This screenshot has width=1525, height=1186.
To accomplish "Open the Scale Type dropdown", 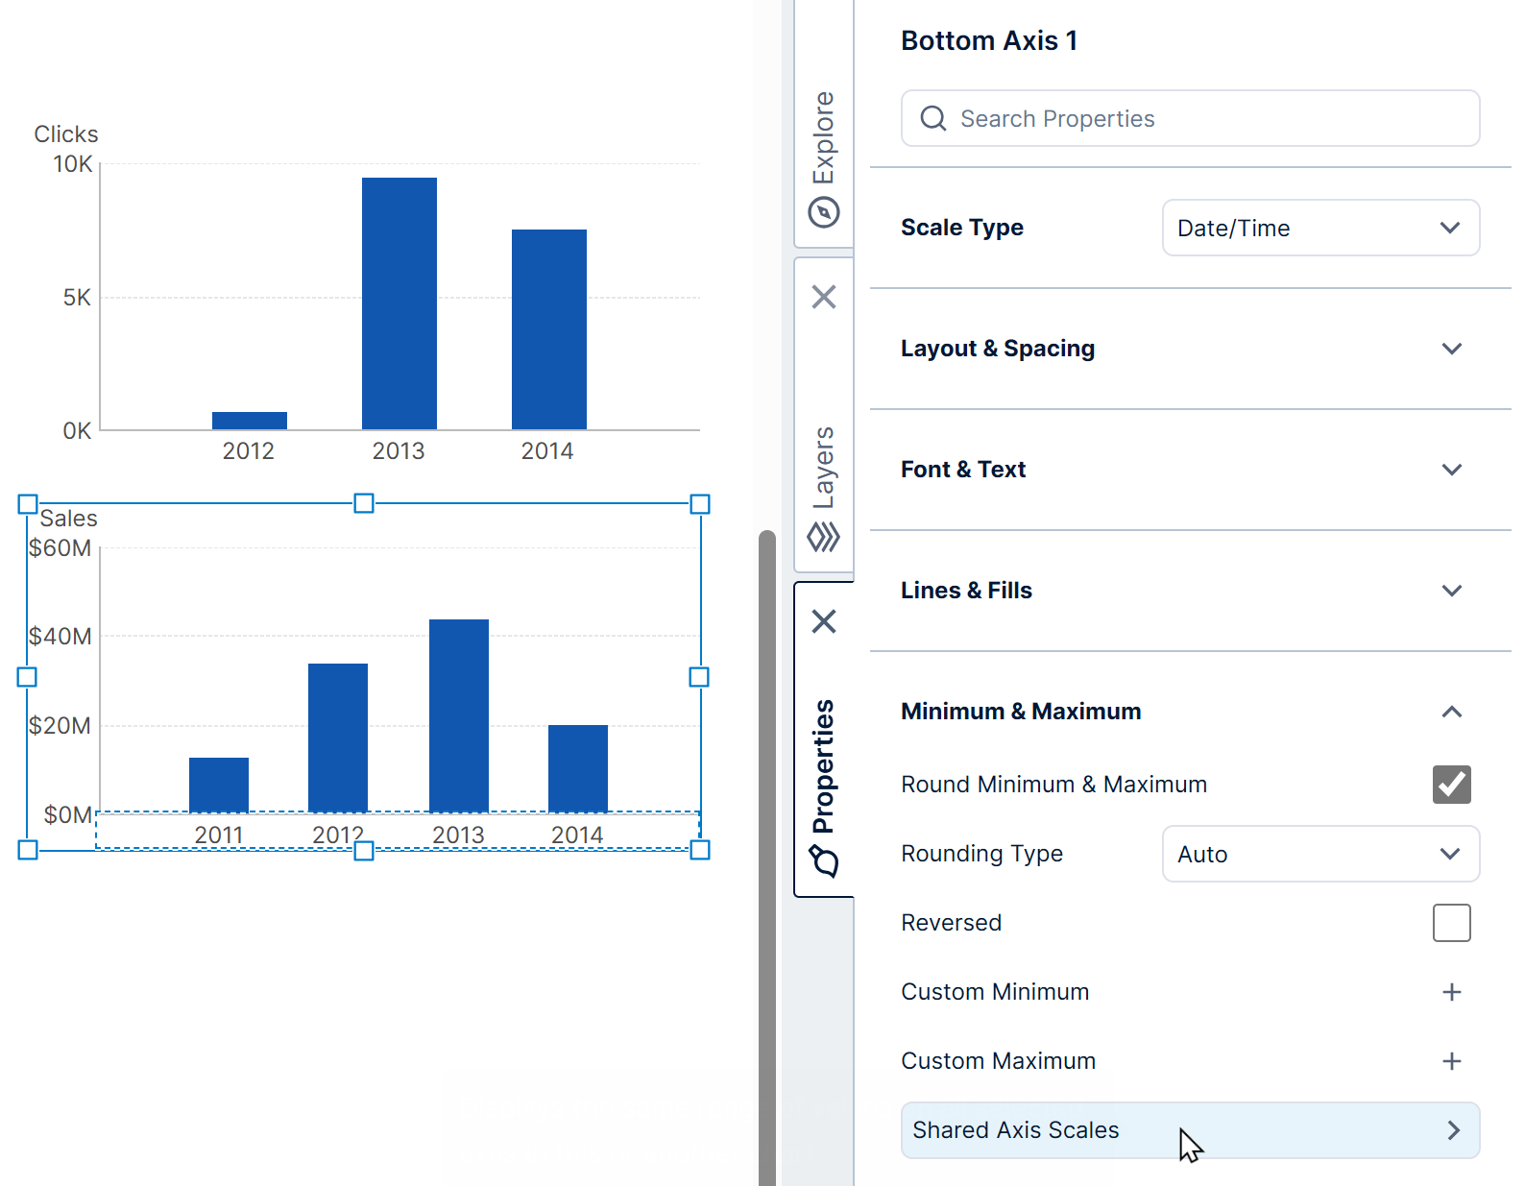I will (x=1320, y=229).
